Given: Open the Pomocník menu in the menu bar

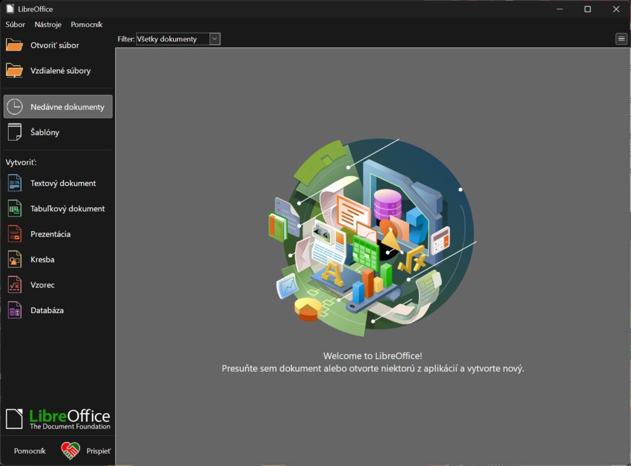Looking at the screenshot, I should [86, 25].
